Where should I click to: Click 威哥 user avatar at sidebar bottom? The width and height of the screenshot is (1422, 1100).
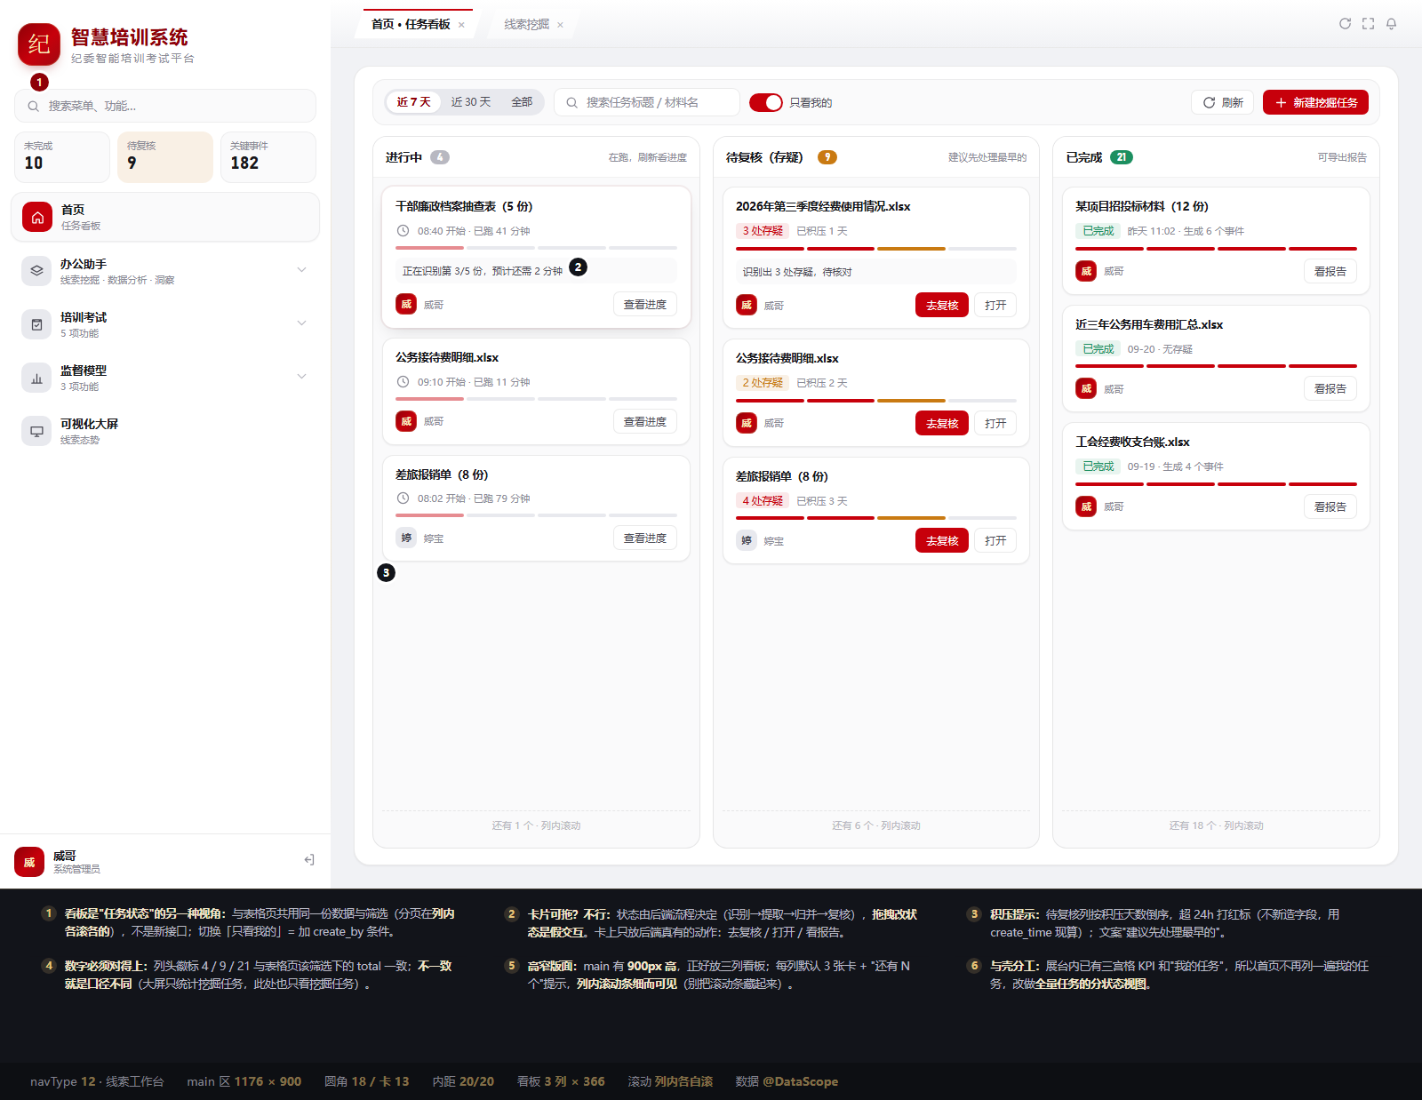click(29, 862)
